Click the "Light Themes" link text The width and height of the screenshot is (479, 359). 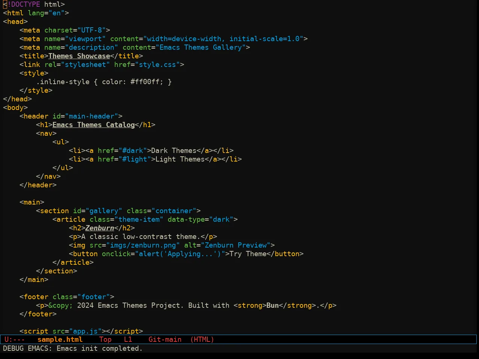click(x=180, y=159)
